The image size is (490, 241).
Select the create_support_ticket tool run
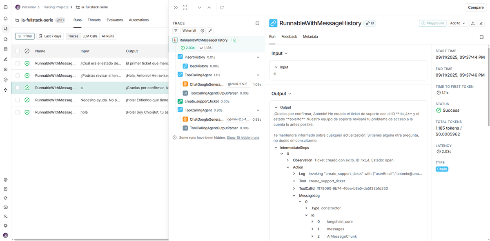pyautogui.click(x=202, y=101)
